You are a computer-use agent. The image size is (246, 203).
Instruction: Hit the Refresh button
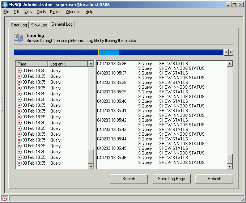[x=214, y=179]
